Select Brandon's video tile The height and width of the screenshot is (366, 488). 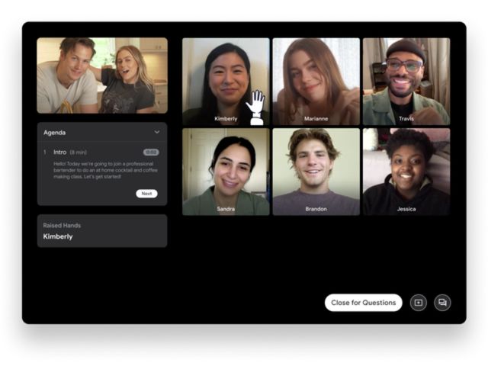point(316,169)
